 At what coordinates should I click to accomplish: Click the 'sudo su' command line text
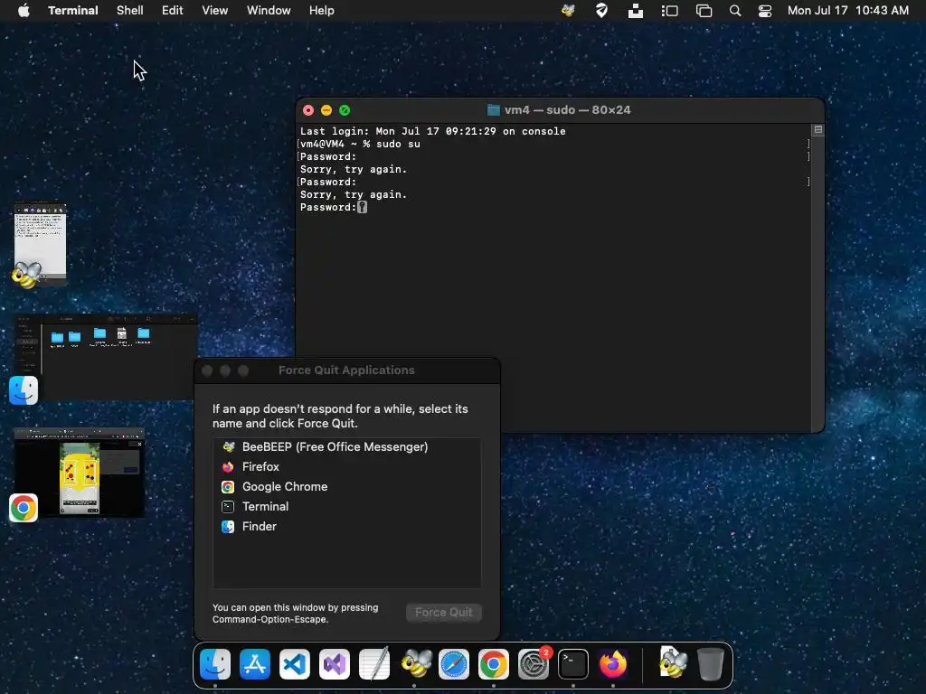(398, 144)
